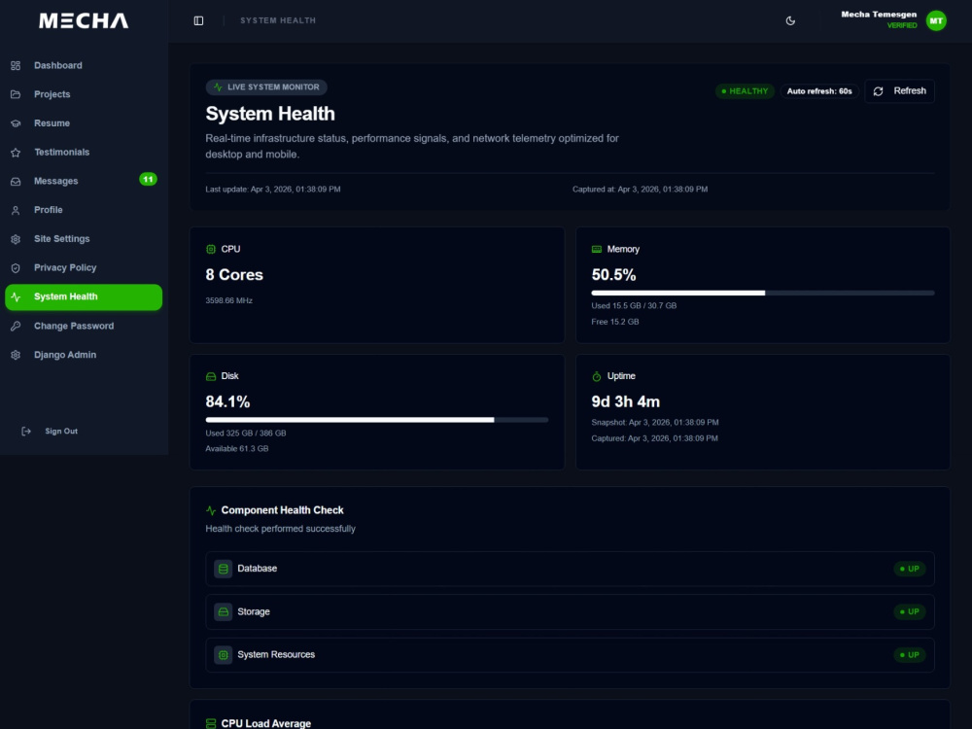Viewport: 972px width, 729px height.
Task: Click the Database UP status badge
Action: coord(910,569)
